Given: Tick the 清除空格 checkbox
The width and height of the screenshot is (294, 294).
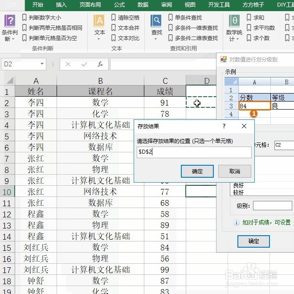Looking at the screenshot, I should click(113, 18).
